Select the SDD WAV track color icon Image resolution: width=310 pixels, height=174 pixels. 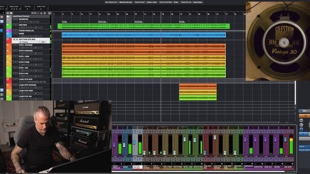[x=9, y=27]
